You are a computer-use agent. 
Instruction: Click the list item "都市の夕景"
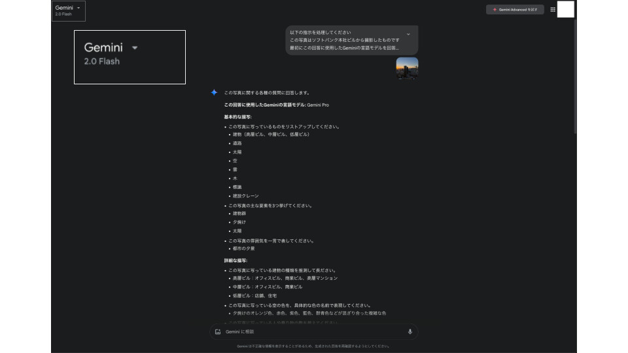pyautogui.click(x=243, y=248)
